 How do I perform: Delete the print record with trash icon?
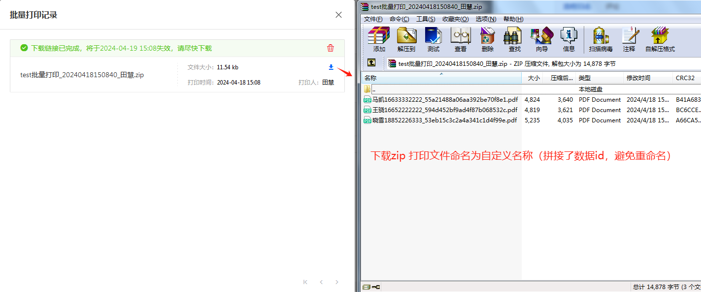(x=331, y=48)
